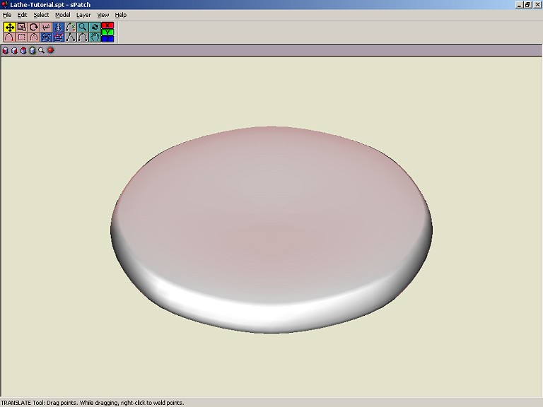
Task: Open the File menu
Action: coord(7,15)
